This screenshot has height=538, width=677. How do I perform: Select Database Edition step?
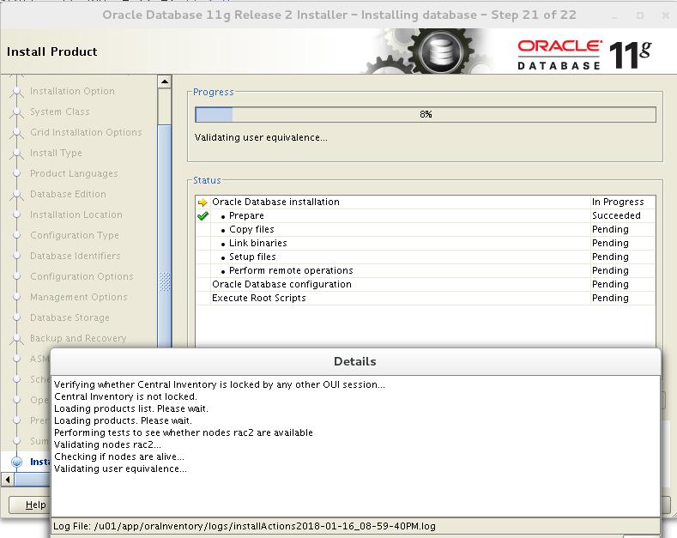point(68,194)
